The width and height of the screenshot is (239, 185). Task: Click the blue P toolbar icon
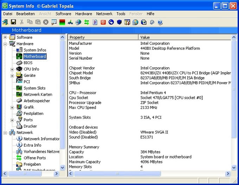[152, 22]
